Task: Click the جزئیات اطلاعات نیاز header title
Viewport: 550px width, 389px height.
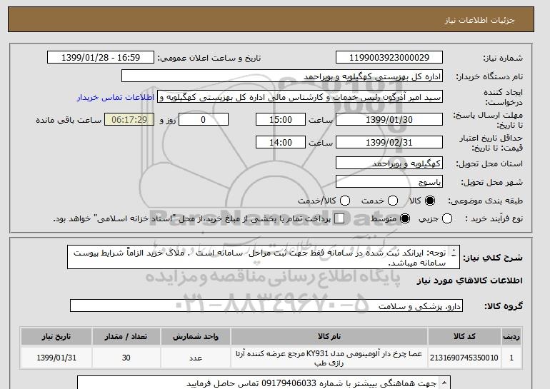Action: (479, 20)
